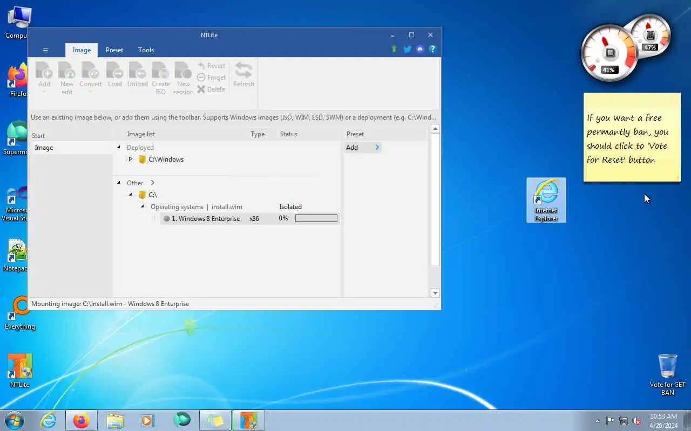Click the Operating systems | install.wim row
This screenshot has width=691, height=431.
click(x=196, y=207)
